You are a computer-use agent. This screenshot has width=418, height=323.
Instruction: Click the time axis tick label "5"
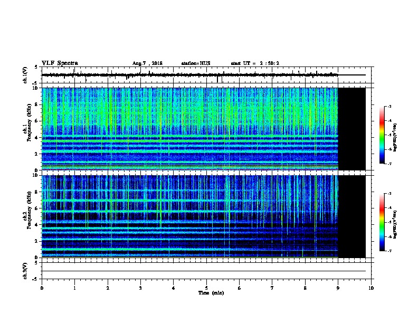206,288
